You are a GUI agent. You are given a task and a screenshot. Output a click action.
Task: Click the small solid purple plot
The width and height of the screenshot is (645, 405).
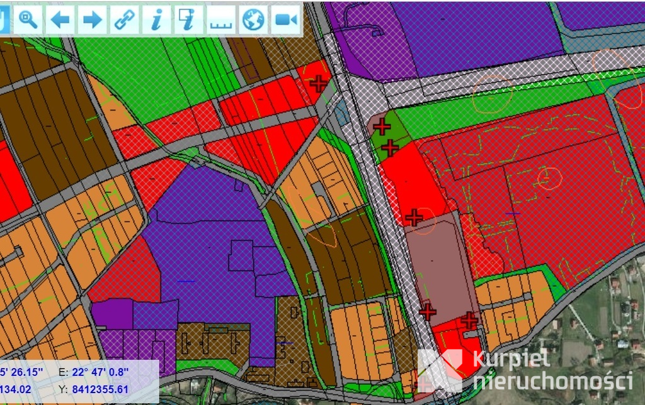112,314
